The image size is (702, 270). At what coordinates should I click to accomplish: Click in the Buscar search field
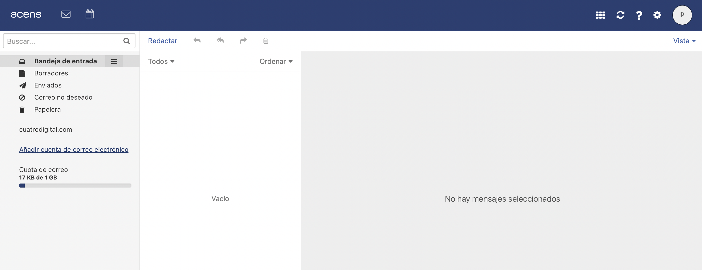[63, 41]
